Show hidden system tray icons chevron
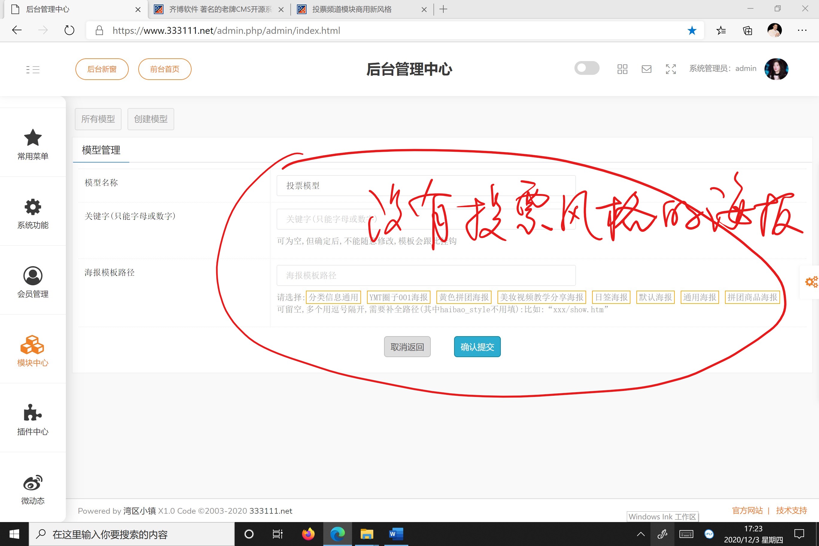819x546 pixels. coord(641,534)
